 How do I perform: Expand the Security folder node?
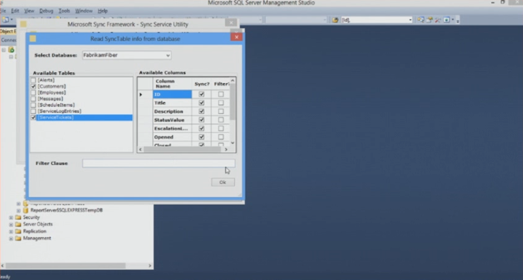click(x=11, y=217)
